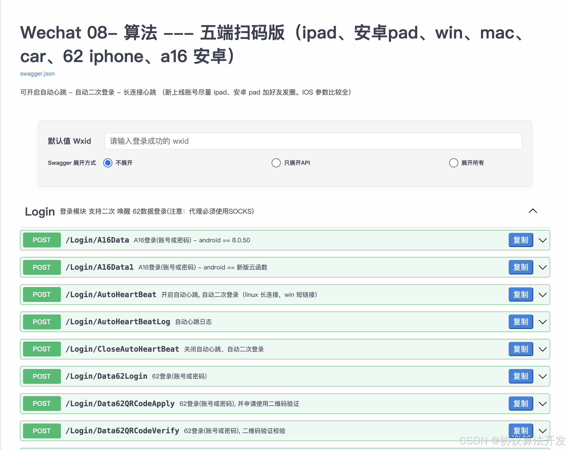Click POST badge of /Login/Data62Login
Screen dimensions: 567x450
pyautogui.click(x=42, y=376)
